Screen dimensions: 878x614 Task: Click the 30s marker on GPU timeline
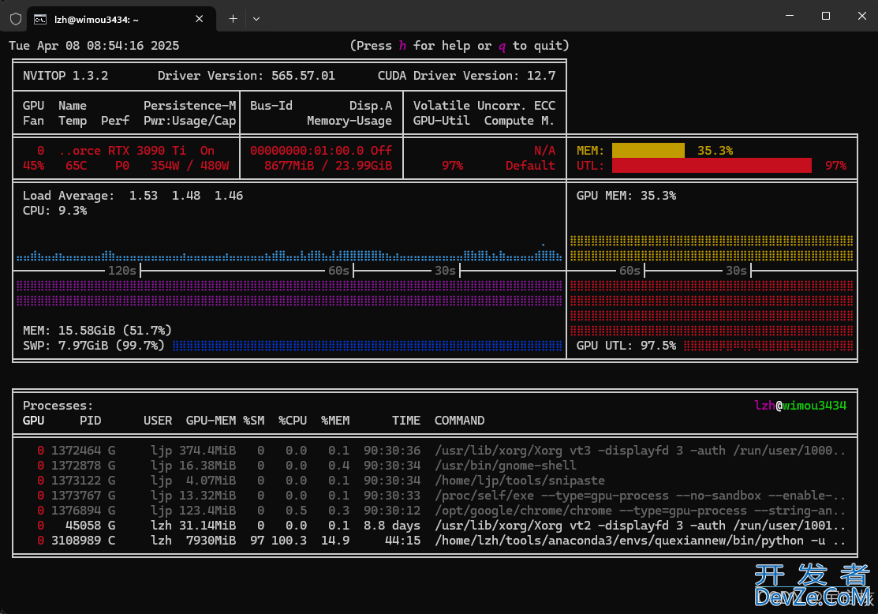pyautogui.click(x=736, y=271)
